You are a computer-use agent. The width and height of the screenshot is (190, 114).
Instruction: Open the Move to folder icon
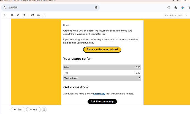[39, 15]
